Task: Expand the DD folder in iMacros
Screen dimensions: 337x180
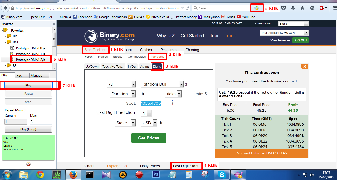Action: [5, 36]
